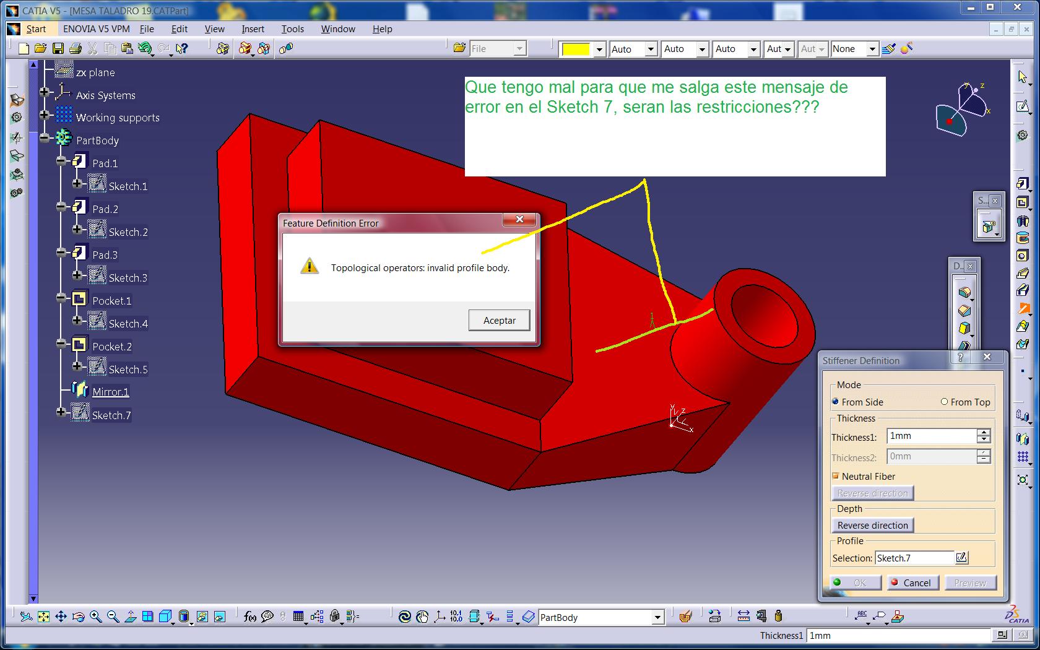This screenshot has height=650, width=1040.
Task: Open the Window menu
Action: tap(338, 29)
